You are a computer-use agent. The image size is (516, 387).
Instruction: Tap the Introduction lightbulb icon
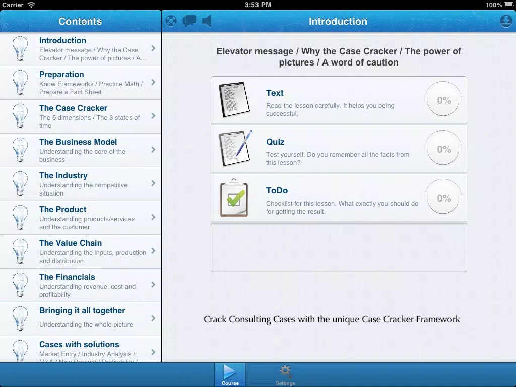20,49
